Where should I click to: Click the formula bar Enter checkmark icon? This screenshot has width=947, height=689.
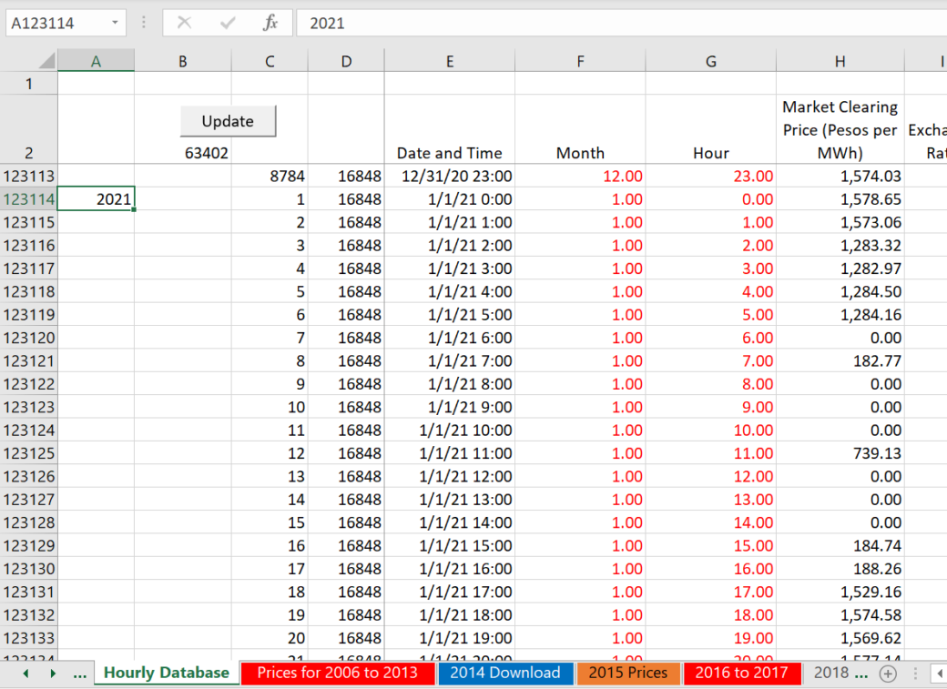(x=228, y=23)
